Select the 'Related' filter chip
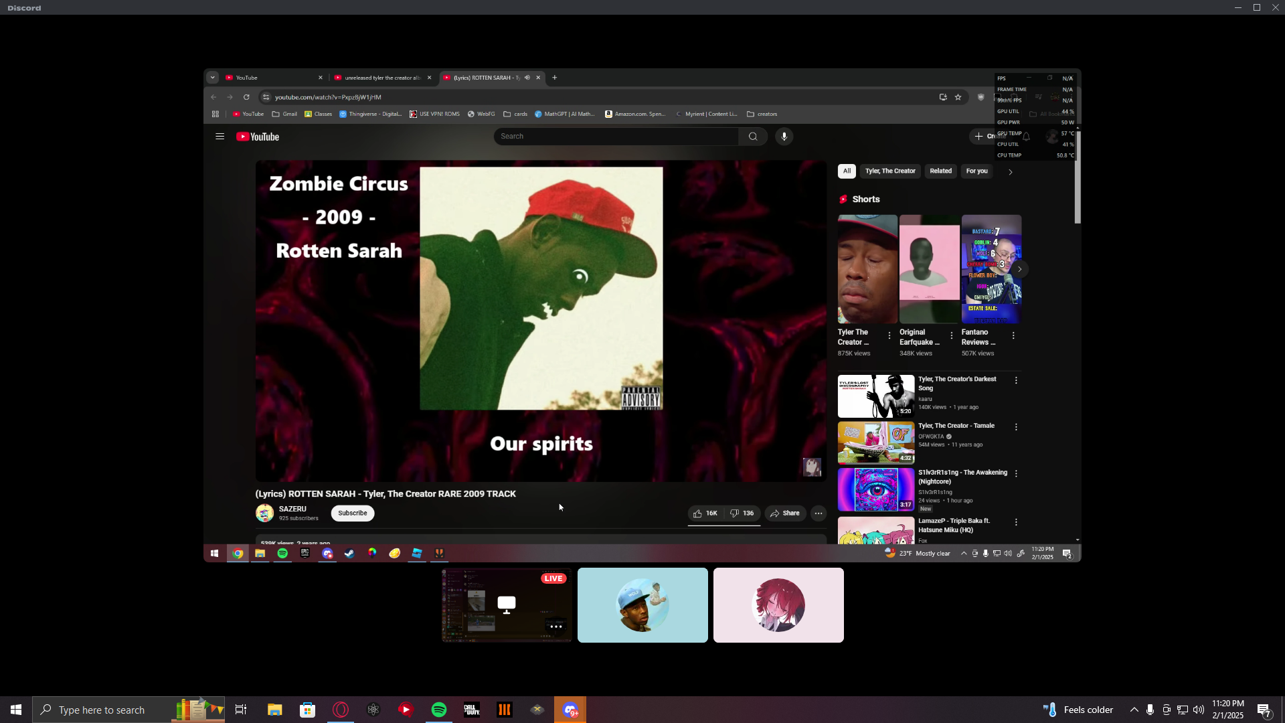This screenshot has height=723, width=1285. [x=940, y=171]
